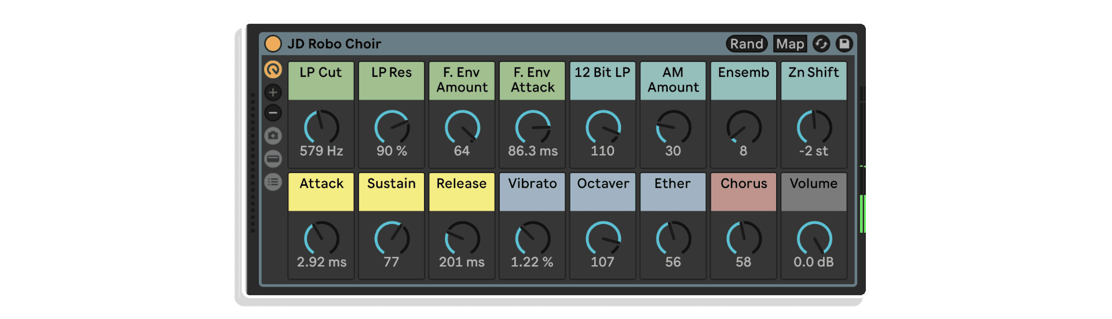Click the Octaver macro knob
Screen dimensions: 1112x319
coord(603,238)
